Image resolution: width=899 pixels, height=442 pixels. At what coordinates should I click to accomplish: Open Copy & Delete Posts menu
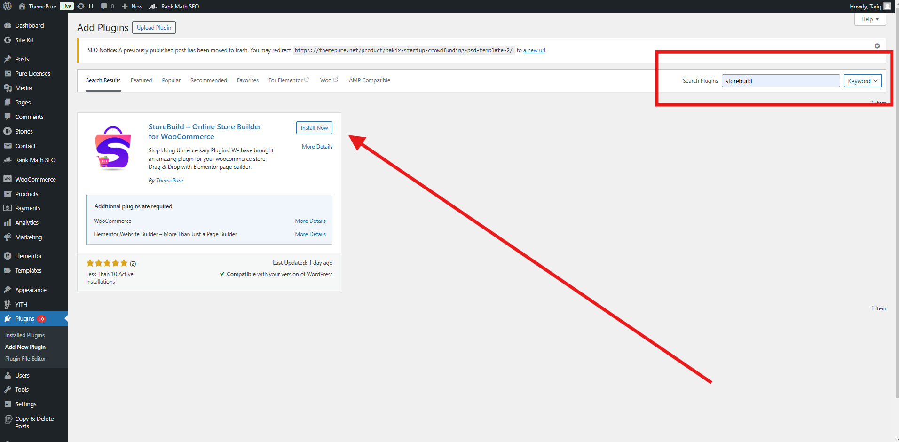pyautogui.click(x=34, y=422)
